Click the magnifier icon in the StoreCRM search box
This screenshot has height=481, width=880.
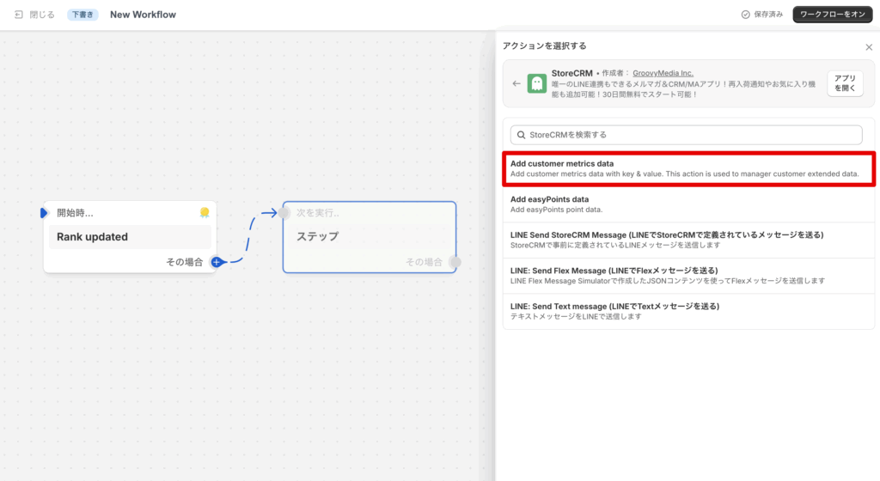pyautogui.click(x=520, y=135)
